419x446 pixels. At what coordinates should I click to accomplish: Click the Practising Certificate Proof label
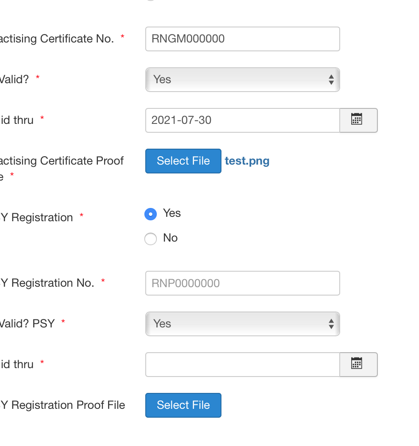(62, 169)
